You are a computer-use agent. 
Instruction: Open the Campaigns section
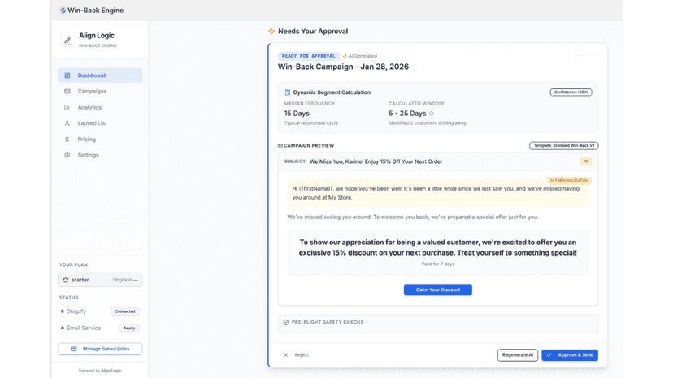(x=100, y=92)
